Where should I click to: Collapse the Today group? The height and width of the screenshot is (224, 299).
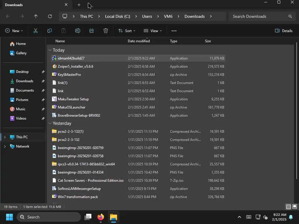pos(50,50)
